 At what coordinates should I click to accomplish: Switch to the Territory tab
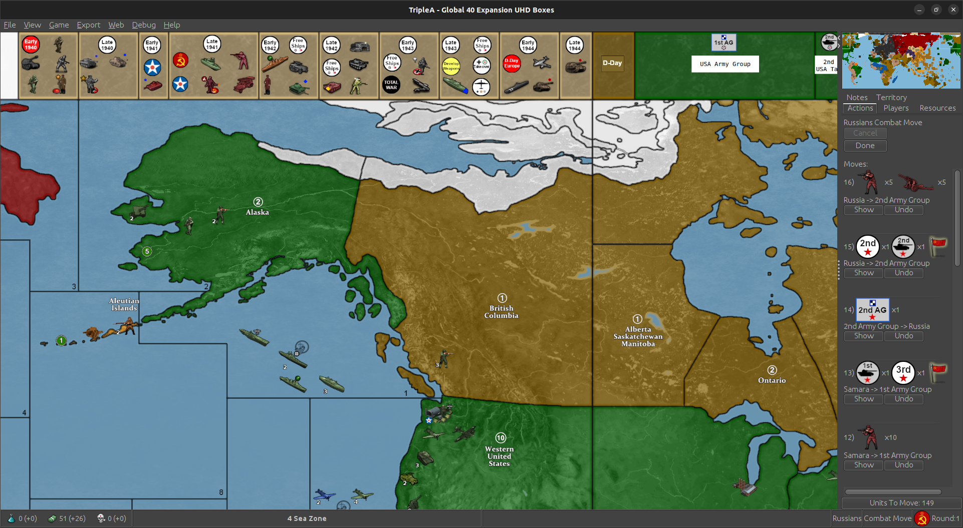point(891,98)
